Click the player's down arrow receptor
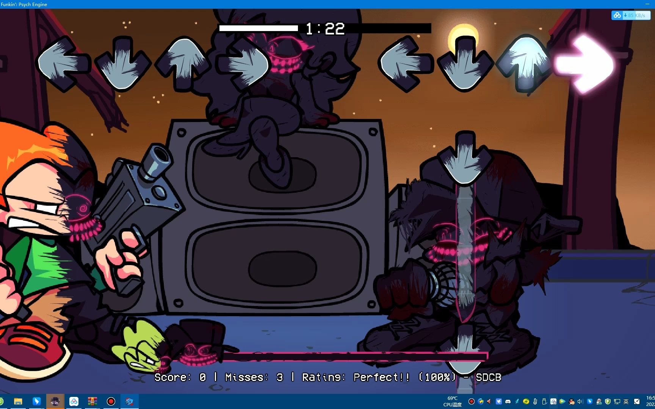This screenshot has height=409, width=655. pyautogui.click(x=465, y=64)
